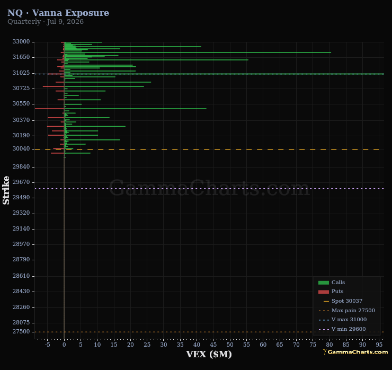Click the 80 tick on the x-axis
This screenshot has height=370, width=392.
coord(329,345)
